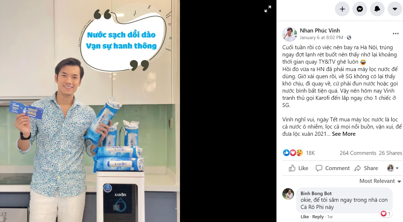The height and width of the screenshot is (222, 403).
Task: Click Nhan Phúc Vinh profile picture
Action: [289, 34]
